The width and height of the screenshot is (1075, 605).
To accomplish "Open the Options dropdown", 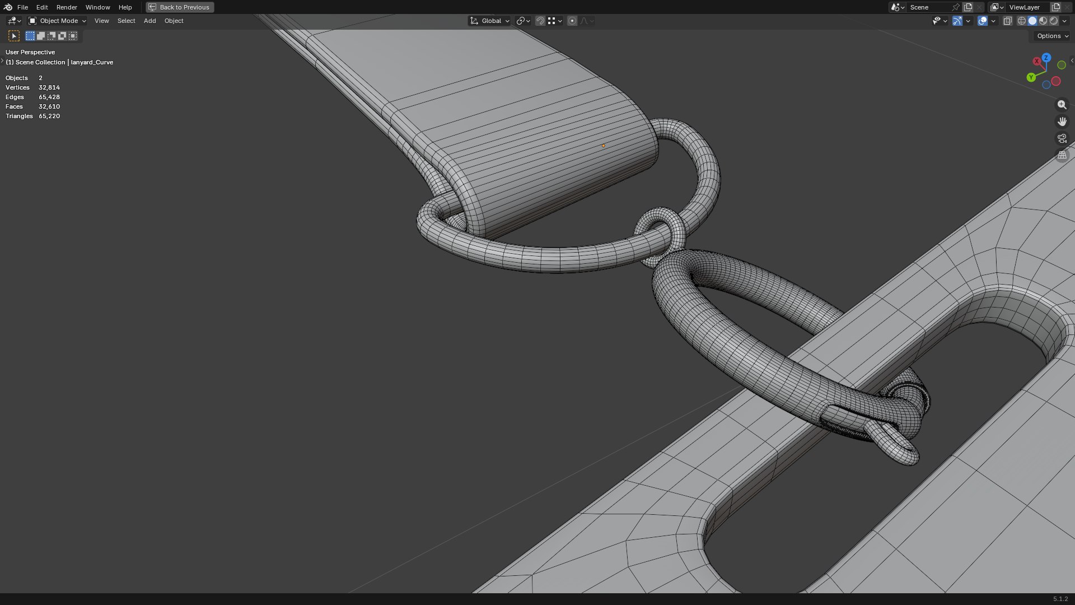I will (1052, 36).
